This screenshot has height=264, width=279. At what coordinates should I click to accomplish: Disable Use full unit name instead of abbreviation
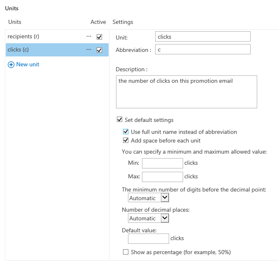pos(126,132)
